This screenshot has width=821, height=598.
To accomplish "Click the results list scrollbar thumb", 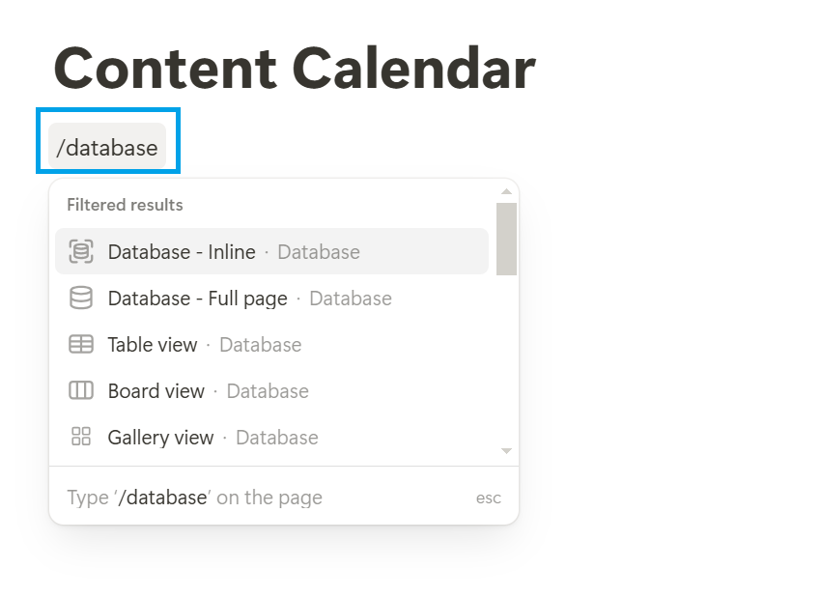I will [506, 238].
